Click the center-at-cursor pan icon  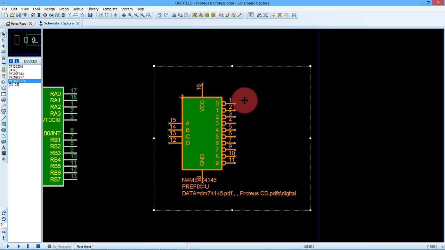tap(124, 15)
